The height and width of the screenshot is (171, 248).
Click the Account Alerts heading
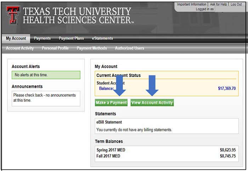pos(26,66)
